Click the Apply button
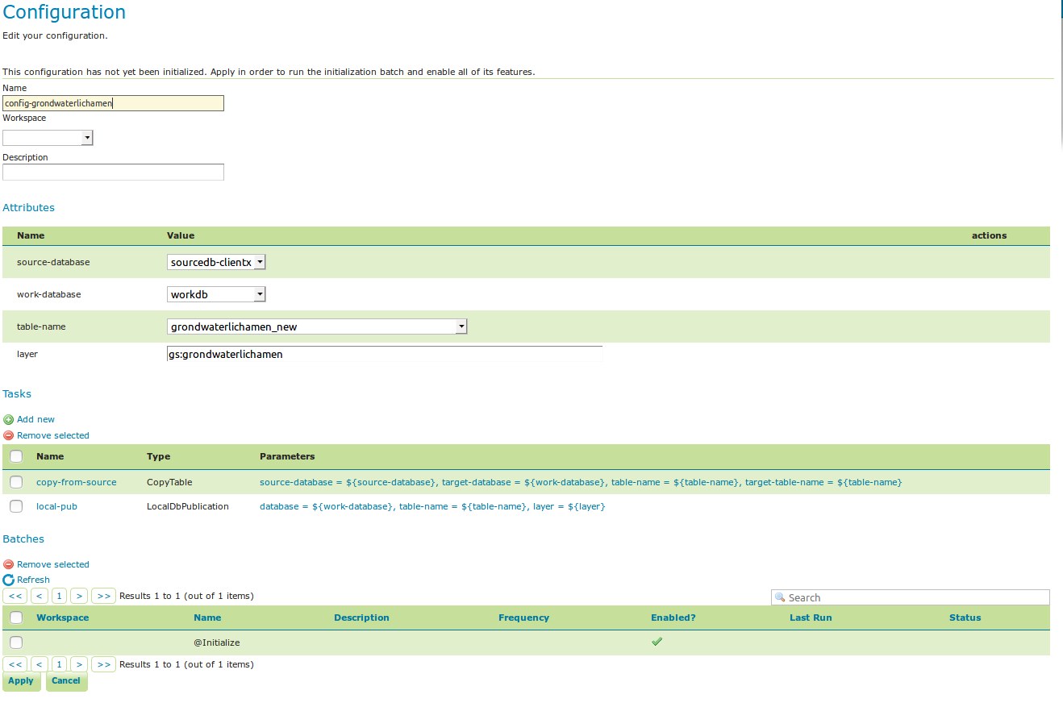Screen dimensions: 1063x707 21,680
